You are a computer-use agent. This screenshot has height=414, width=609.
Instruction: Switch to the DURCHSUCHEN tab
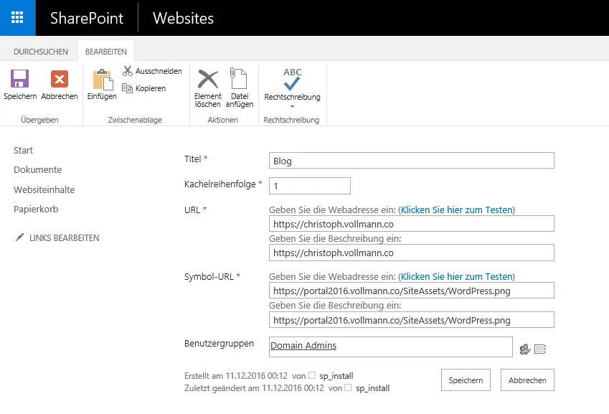coord(41,52)
